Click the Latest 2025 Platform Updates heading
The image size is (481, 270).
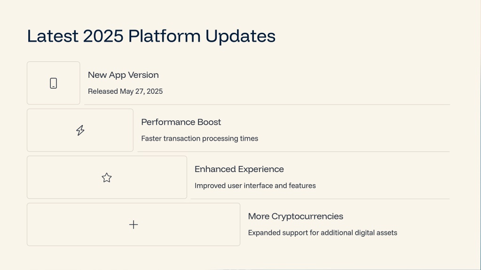151,36
